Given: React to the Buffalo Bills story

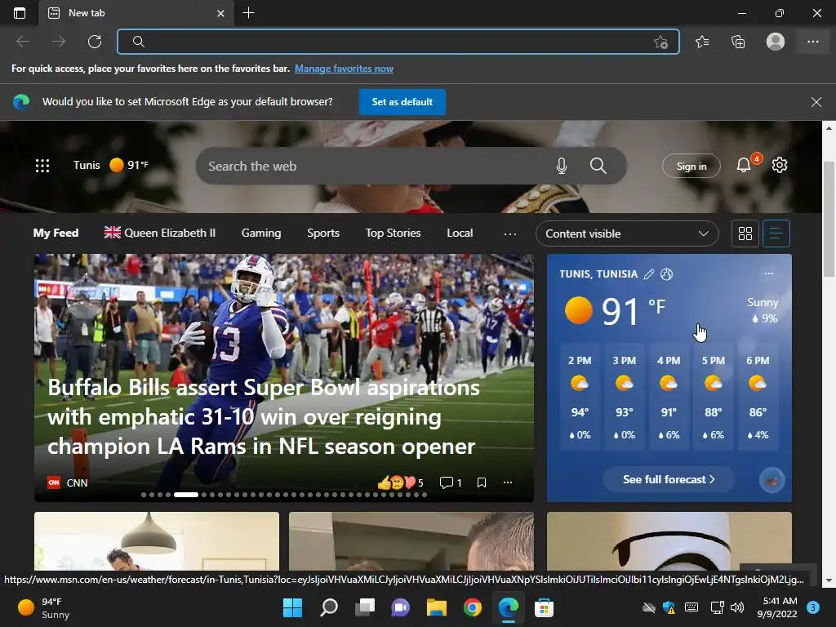Looking at the screenshot, I should 400,482.
